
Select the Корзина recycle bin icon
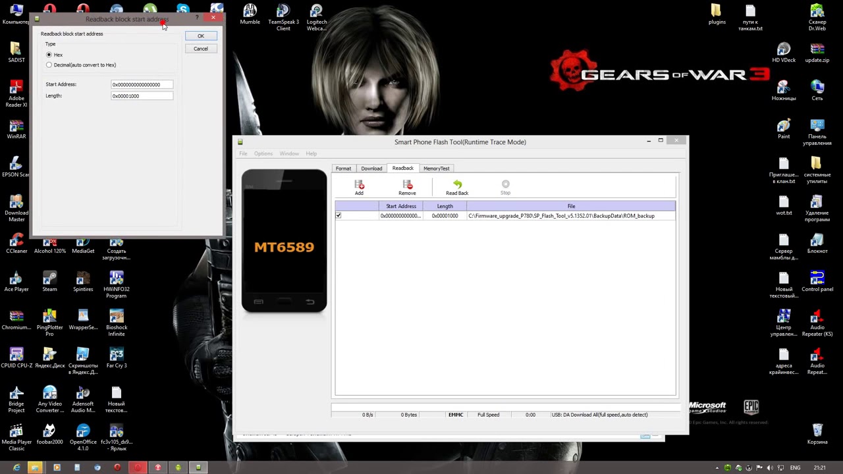tap(817, 434)
